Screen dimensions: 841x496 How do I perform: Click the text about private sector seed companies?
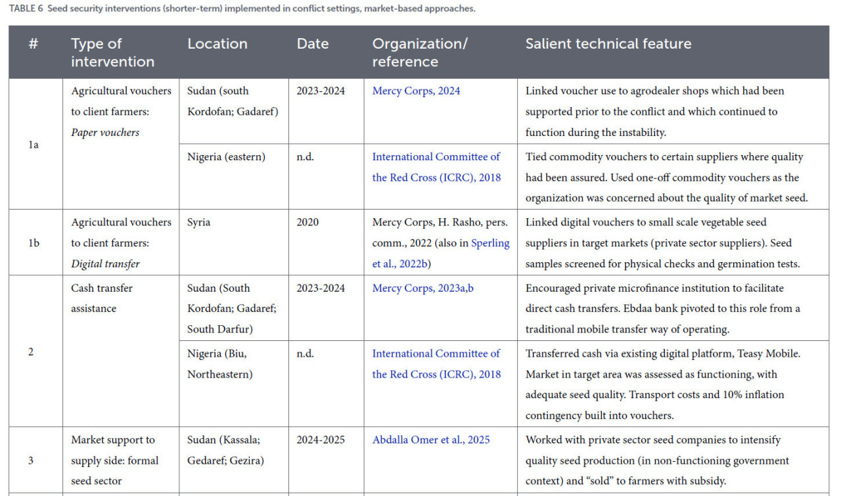pyautogui.click(x=658, y=461)
